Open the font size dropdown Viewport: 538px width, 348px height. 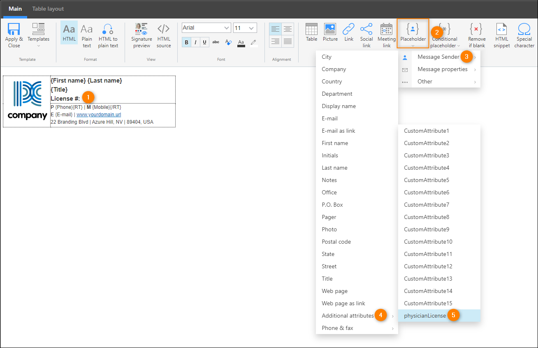252,28
